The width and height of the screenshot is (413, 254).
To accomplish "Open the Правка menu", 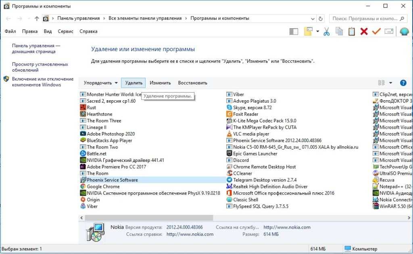I will pos(30,31).
